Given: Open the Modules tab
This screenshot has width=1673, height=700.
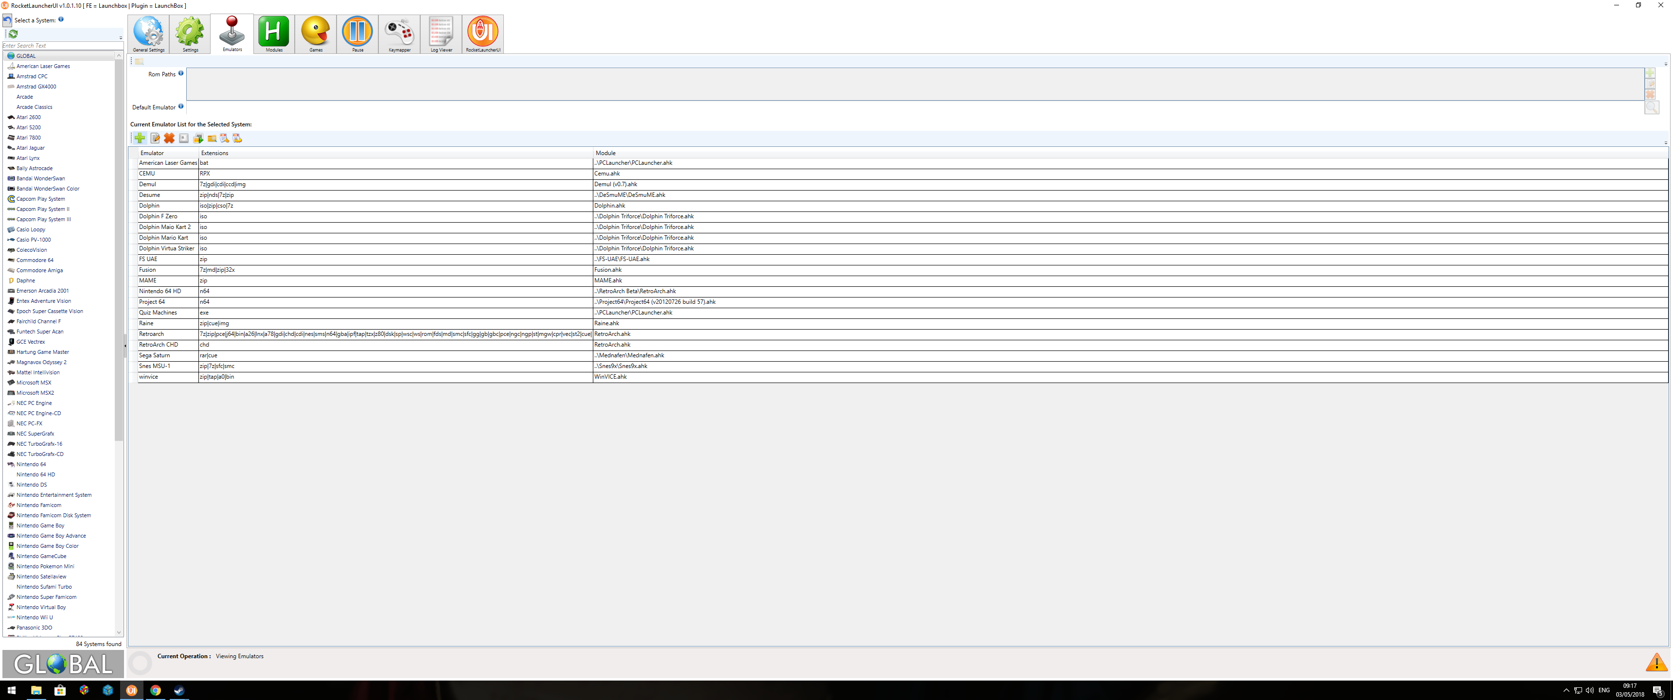Looking at the screenshot, I should (x=274, y=34).
